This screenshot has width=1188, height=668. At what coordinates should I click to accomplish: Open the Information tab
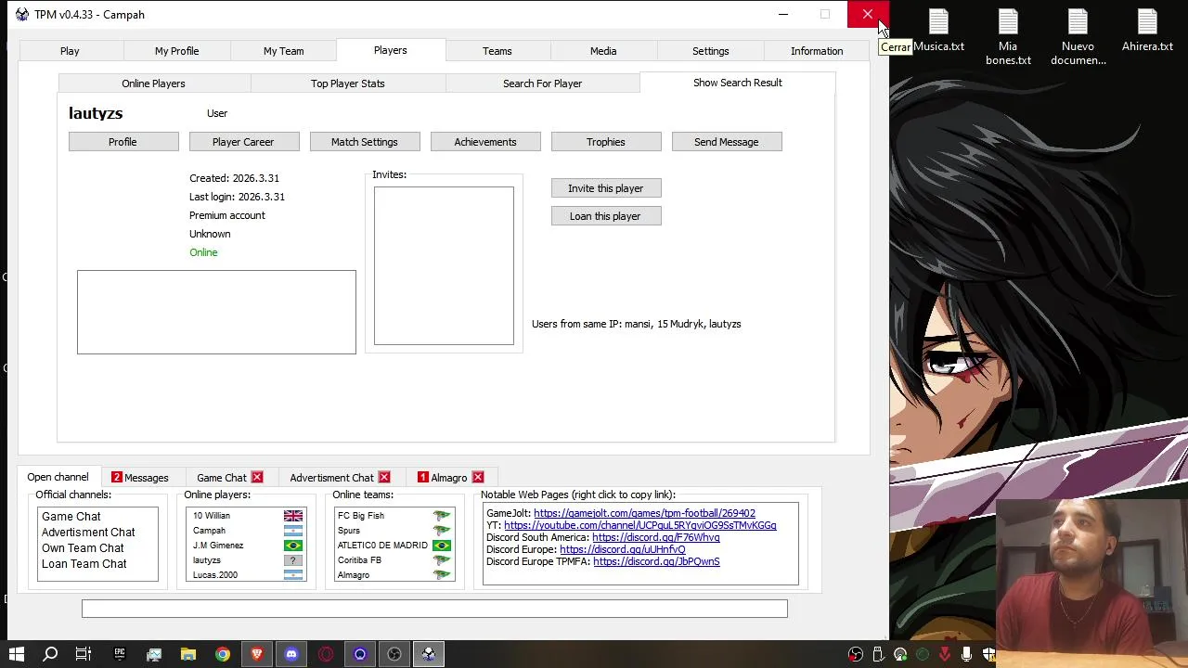[817, 51]
